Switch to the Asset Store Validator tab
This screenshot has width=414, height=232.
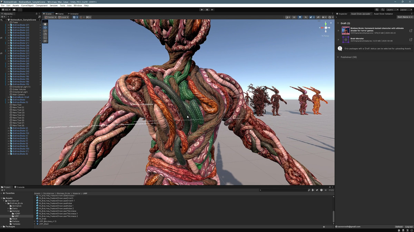(383, 14)
